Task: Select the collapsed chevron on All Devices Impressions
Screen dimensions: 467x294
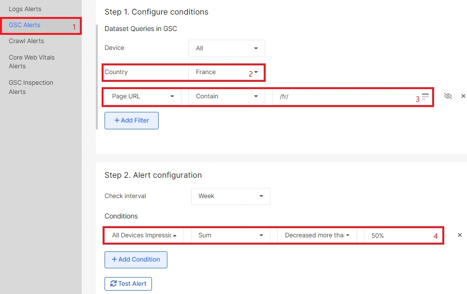Action: pos(175,235)
